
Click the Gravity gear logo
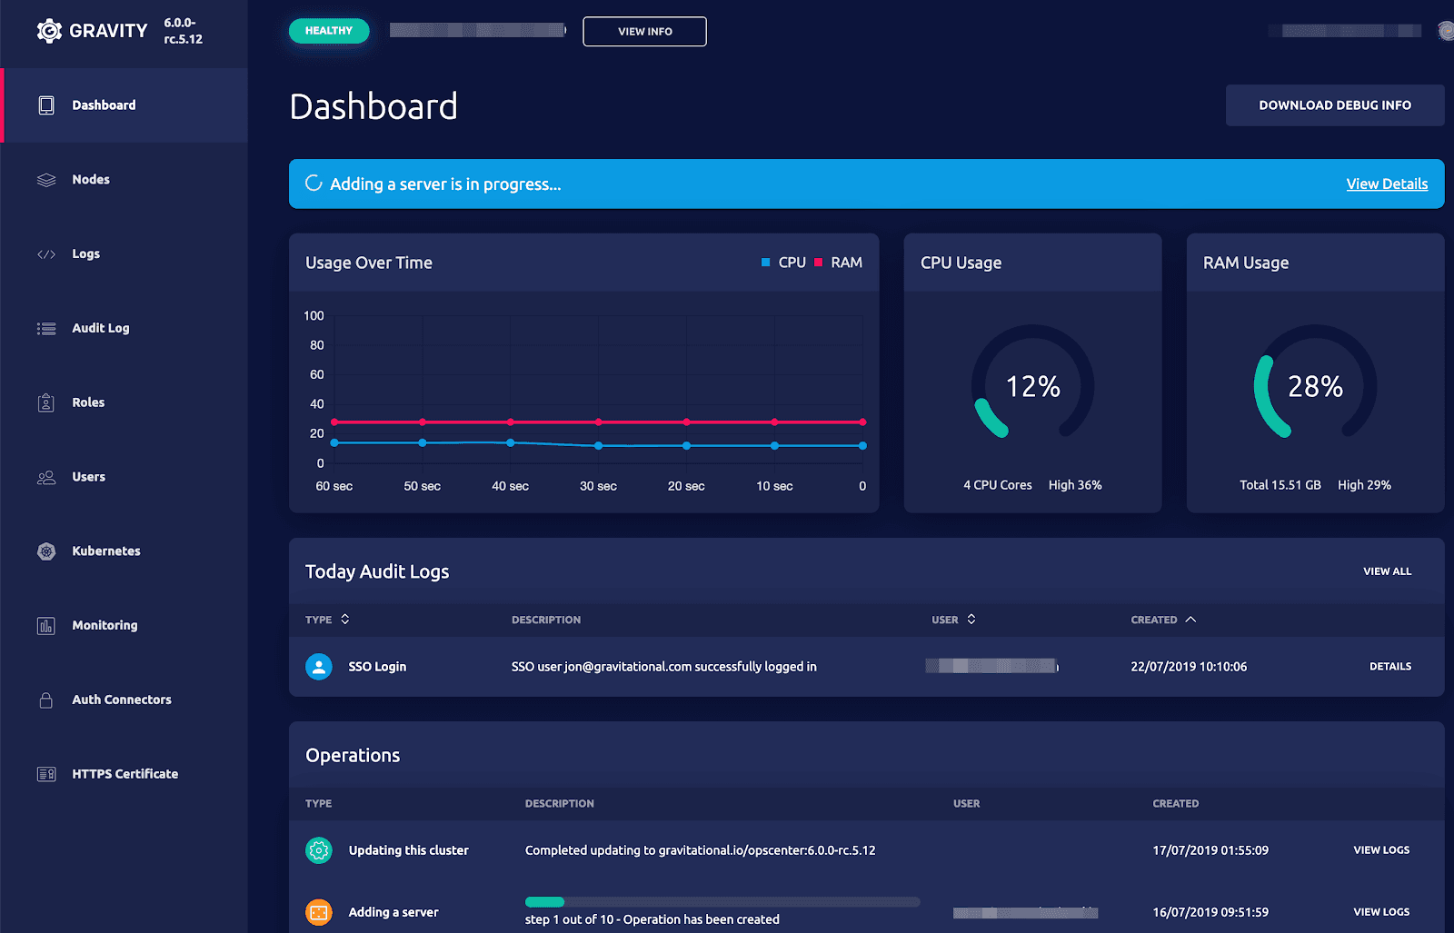[x=50, y=30]
